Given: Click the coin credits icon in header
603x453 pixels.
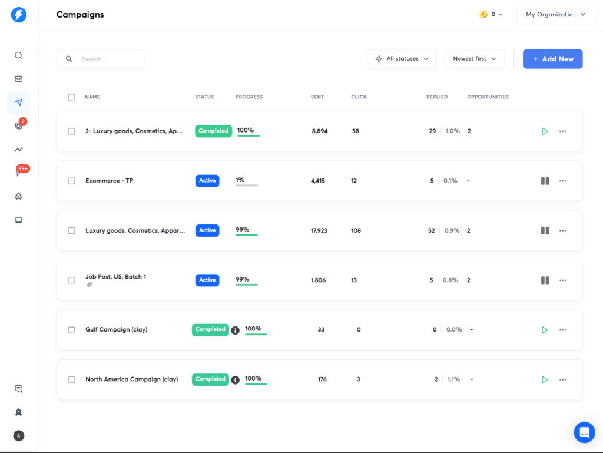Looking at the screenshot, I should coord(483,14).
